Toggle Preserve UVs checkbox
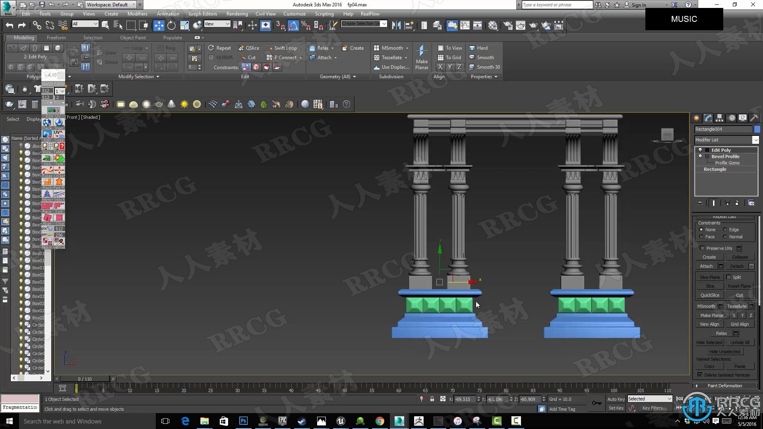 [x=701, y=248]
